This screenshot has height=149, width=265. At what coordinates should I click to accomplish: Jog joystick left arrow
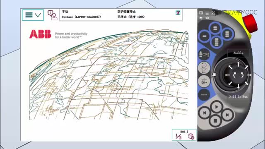coord(227,75)
